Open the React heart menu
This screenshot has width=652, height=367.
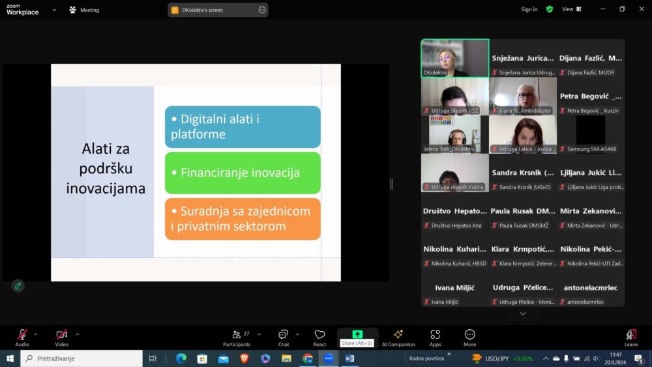pyautogui.click(x=319, y=338)
